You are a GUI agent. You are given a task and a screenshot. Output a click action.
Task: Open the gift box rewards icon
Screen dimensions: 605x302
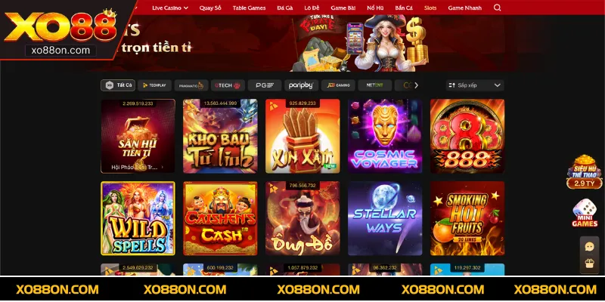tap(589, 263)
